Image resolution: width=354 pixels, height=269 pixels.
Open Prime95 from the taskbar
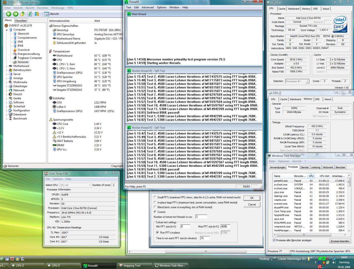(x=99, y=266)
